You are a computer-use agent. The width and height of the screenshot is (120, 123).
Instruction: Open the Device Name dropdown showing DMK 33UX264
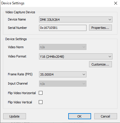point(76,20)
